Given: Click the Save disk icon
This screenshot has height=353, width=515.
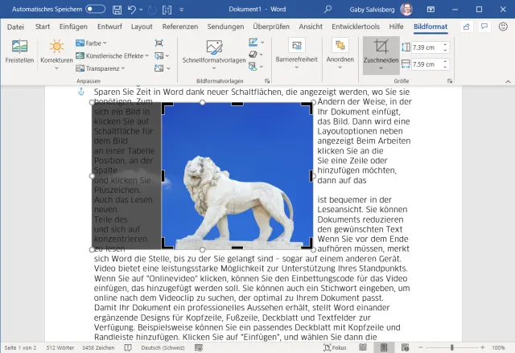Looking at the screenshot, I should (x=117, y=9).
